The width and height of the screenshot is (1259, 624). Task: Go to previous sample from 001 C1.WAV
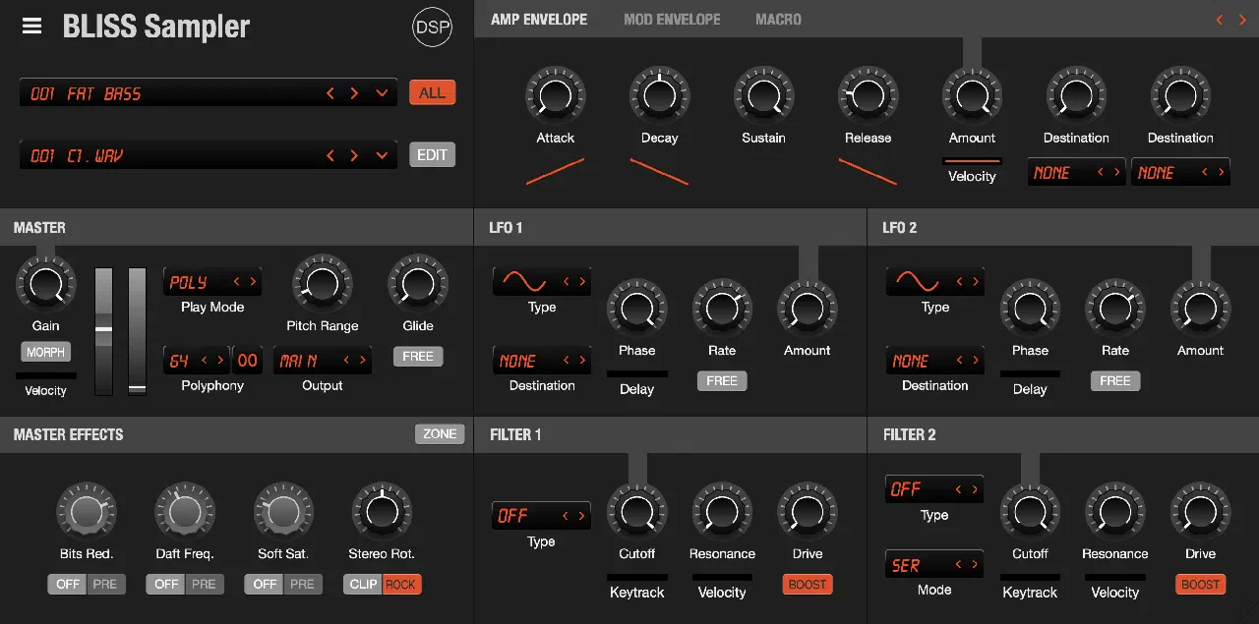click(330, 155)
